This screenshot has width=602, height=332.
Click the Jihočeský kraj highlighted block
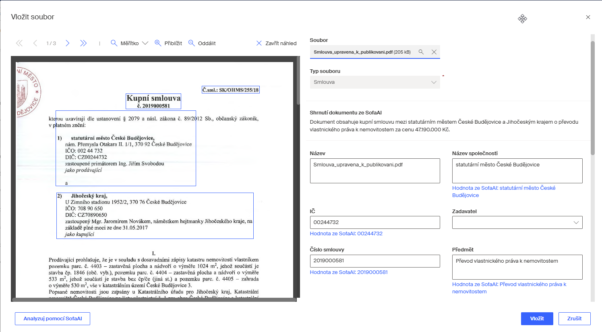tap(155, 216)
